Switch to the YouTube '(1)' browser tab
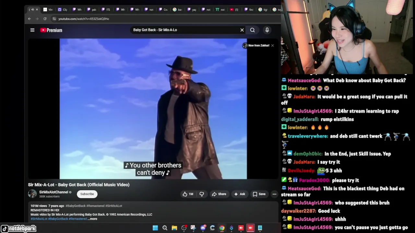The height and width of the screenshot is (233, 415). click(x=234, y=9)
